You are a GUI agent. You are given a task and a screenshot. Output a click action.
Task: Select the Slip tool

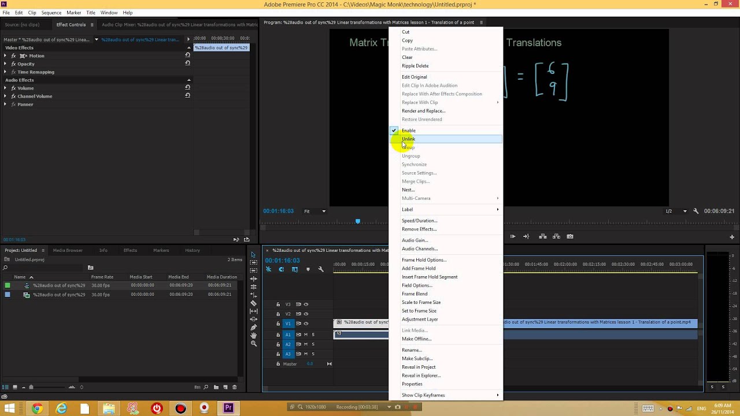253,311
